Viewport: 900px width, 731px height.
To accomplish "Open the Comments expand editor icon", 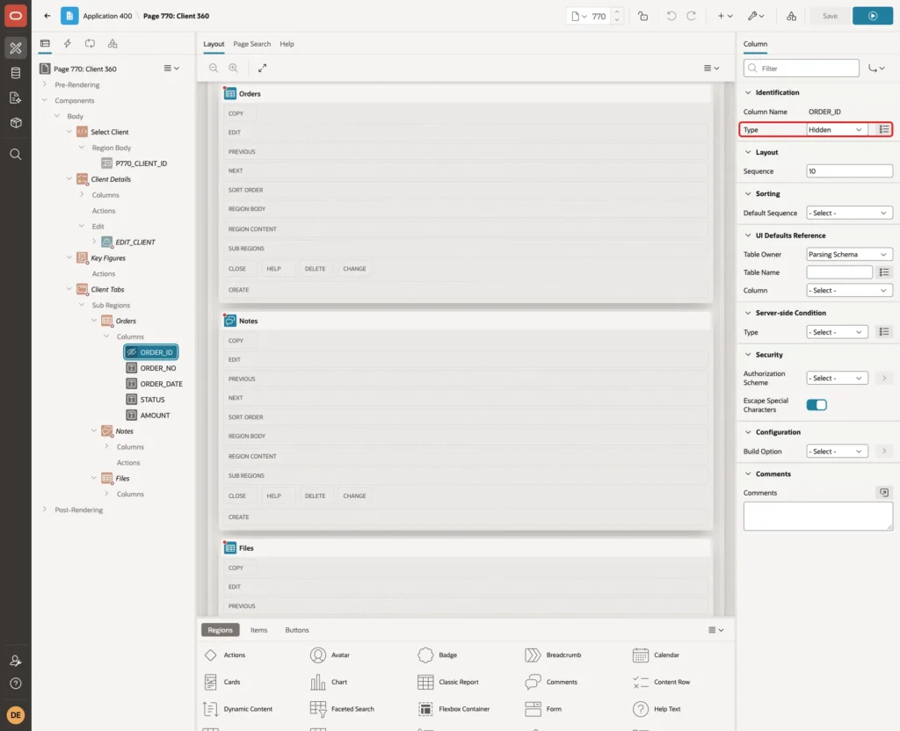I will 883,492.
